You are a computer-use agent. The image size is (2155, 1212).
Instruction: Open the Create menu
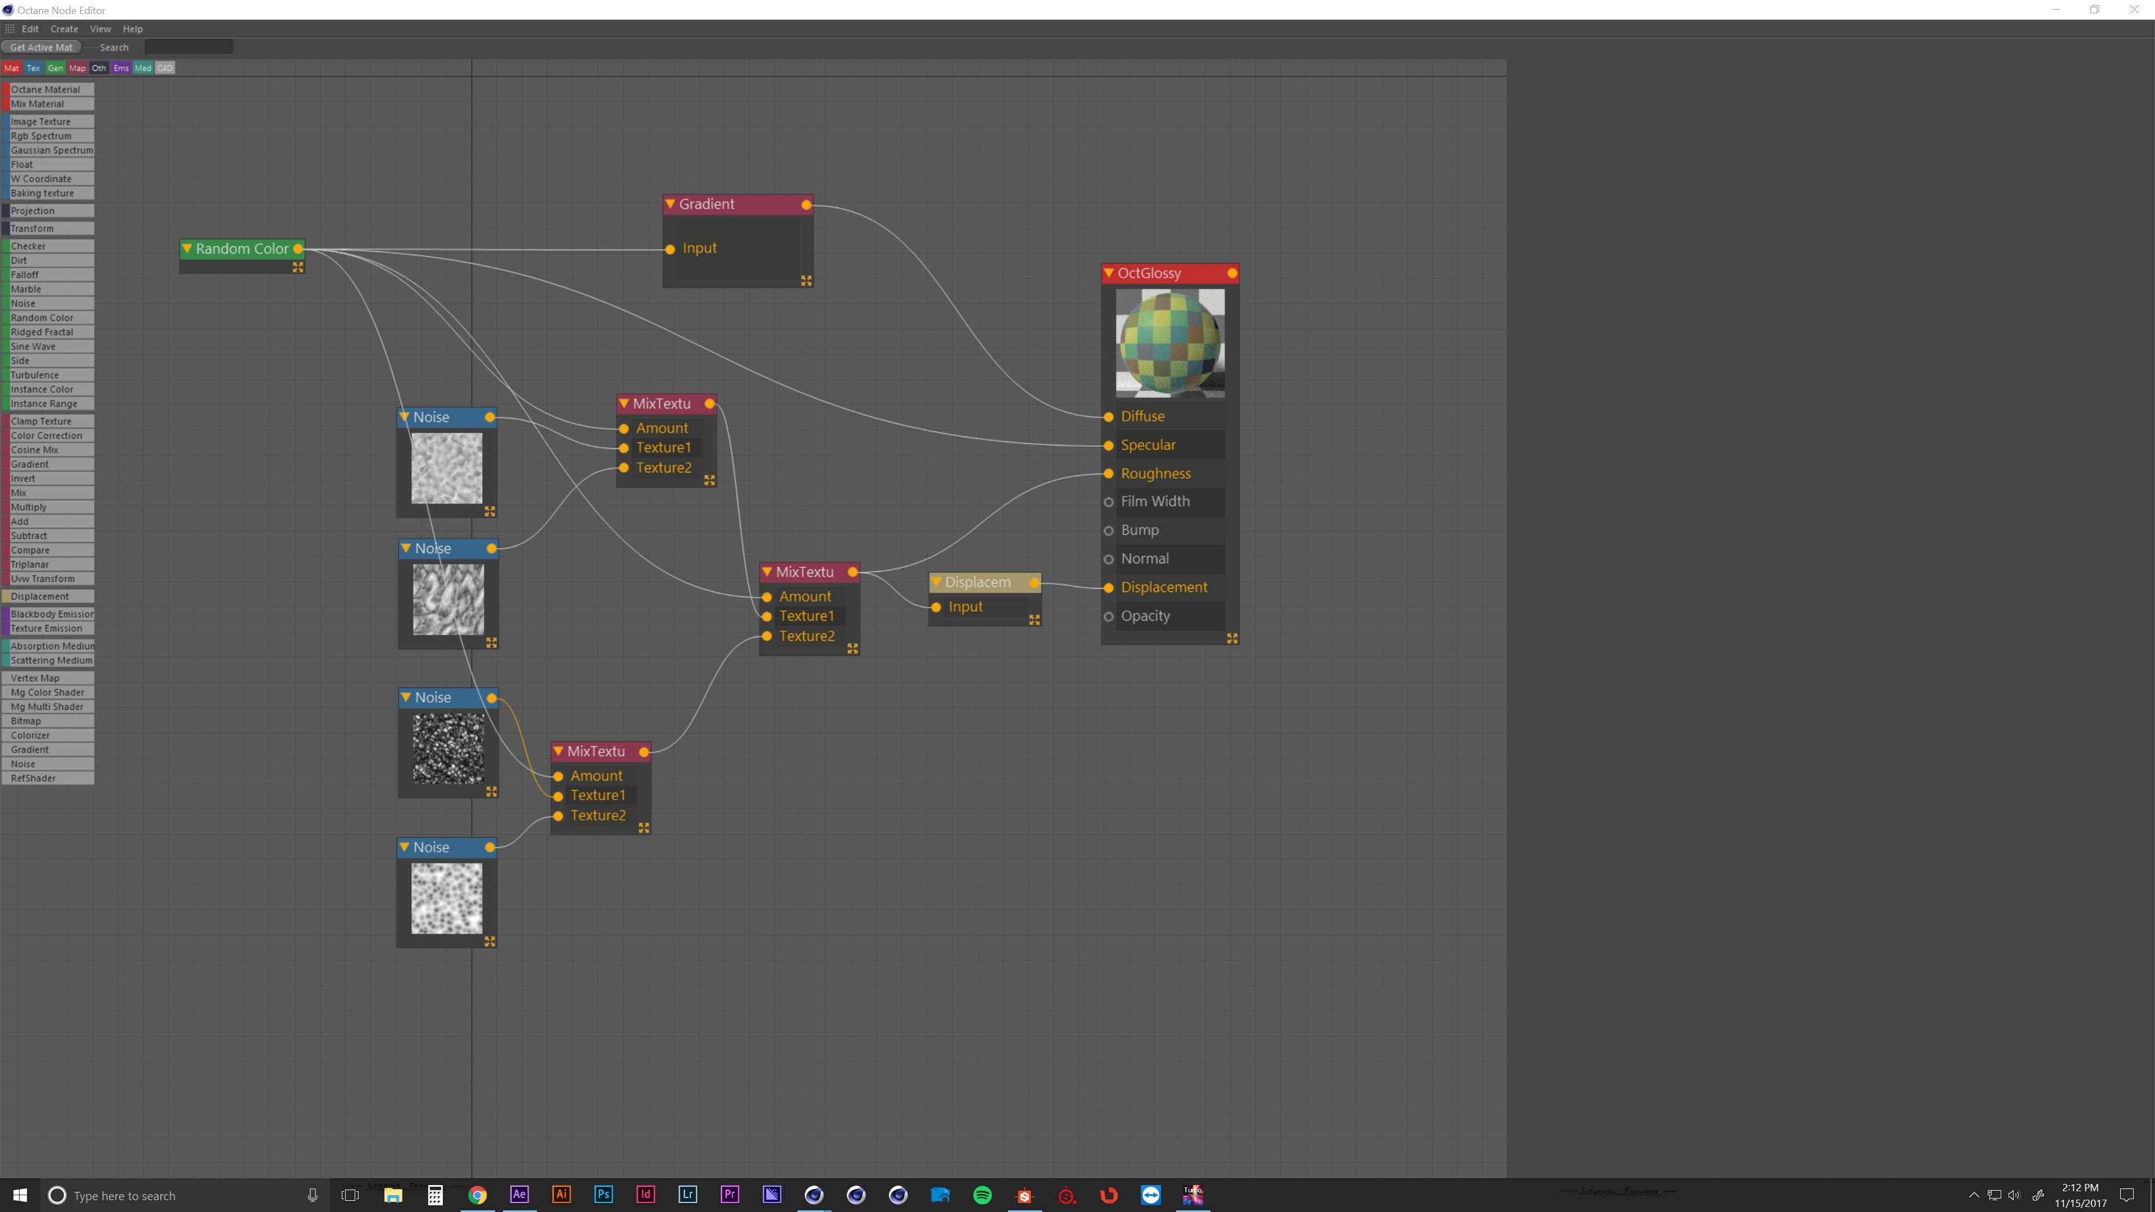[63, 29]
